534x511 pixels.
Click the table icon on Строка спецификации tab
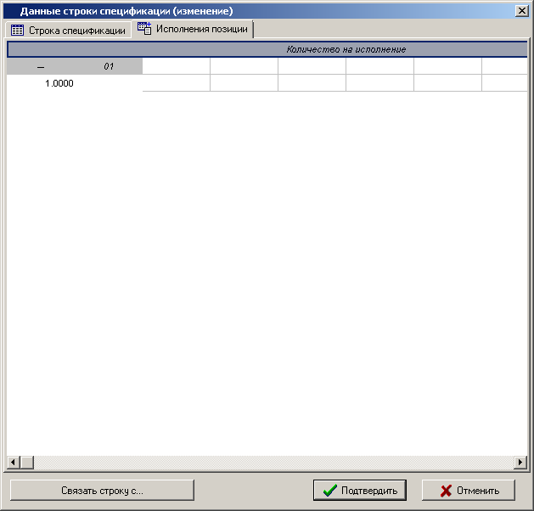tap(17, 31)
